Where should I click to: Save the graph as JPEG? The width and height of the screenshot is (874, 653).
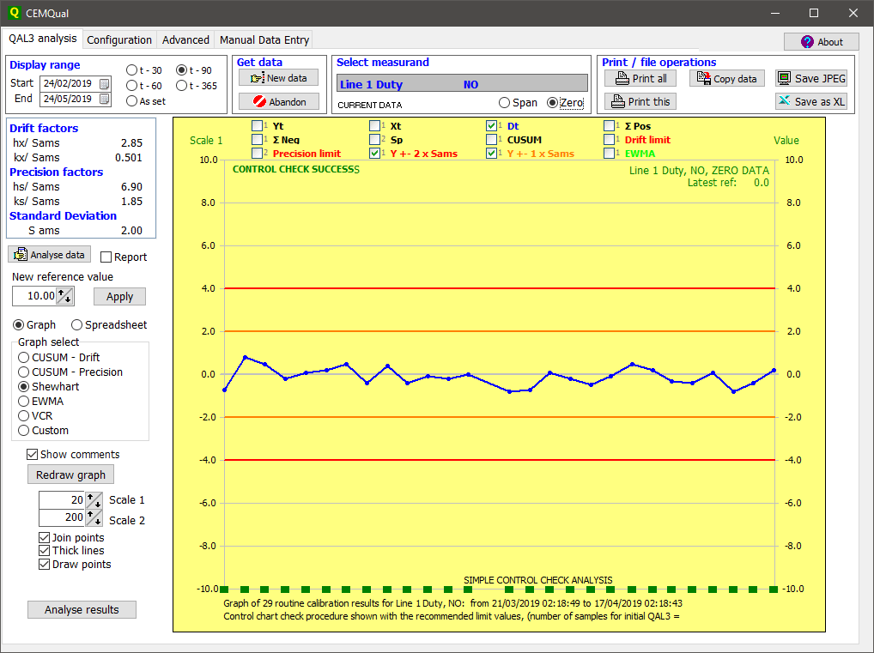[x=811, y=78]
